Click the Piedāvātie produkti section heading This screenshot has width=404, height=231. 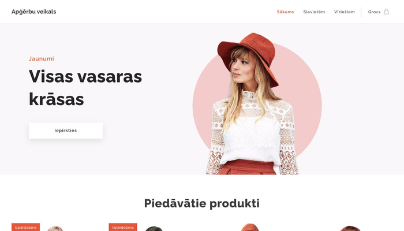tap(202, 203)
